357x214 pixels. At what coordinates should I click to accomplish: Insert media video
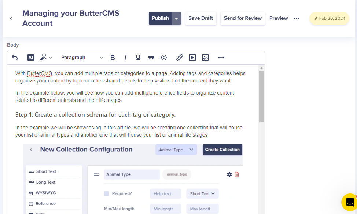[x=192, y=58]
